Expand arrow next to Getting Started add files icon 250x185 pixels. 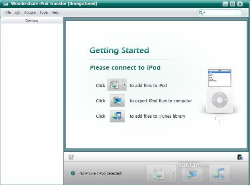click(x=125, y=85)
